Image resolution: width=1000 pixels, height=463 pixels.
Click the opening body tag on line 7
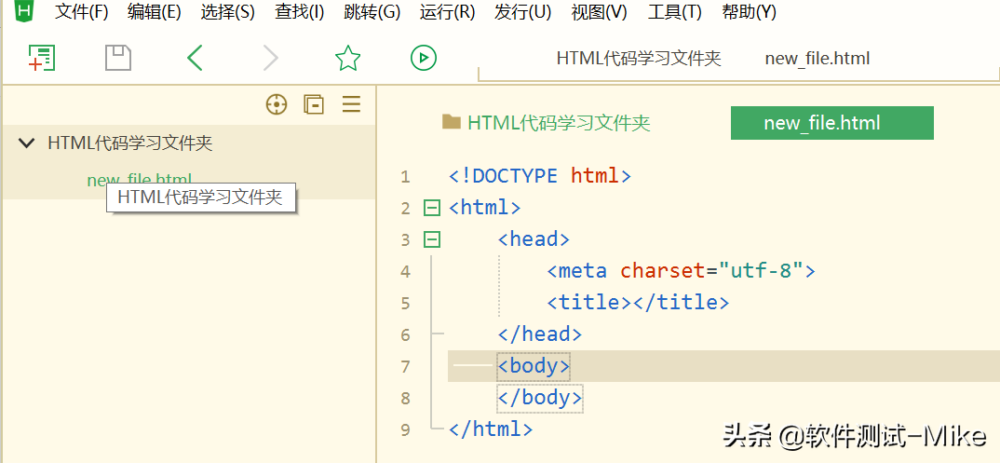click(x=534, y=366)
